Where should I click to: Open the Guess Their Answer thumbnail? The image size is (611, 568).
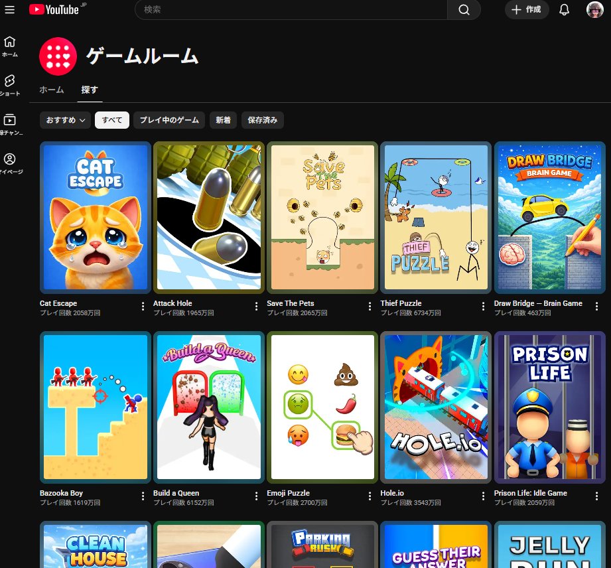coord(436,545)
